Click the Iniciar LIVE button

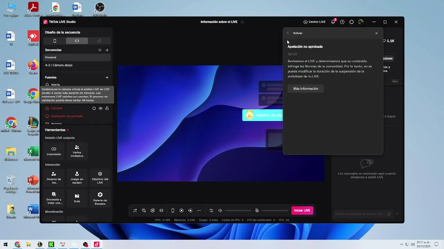coord(302,211)
